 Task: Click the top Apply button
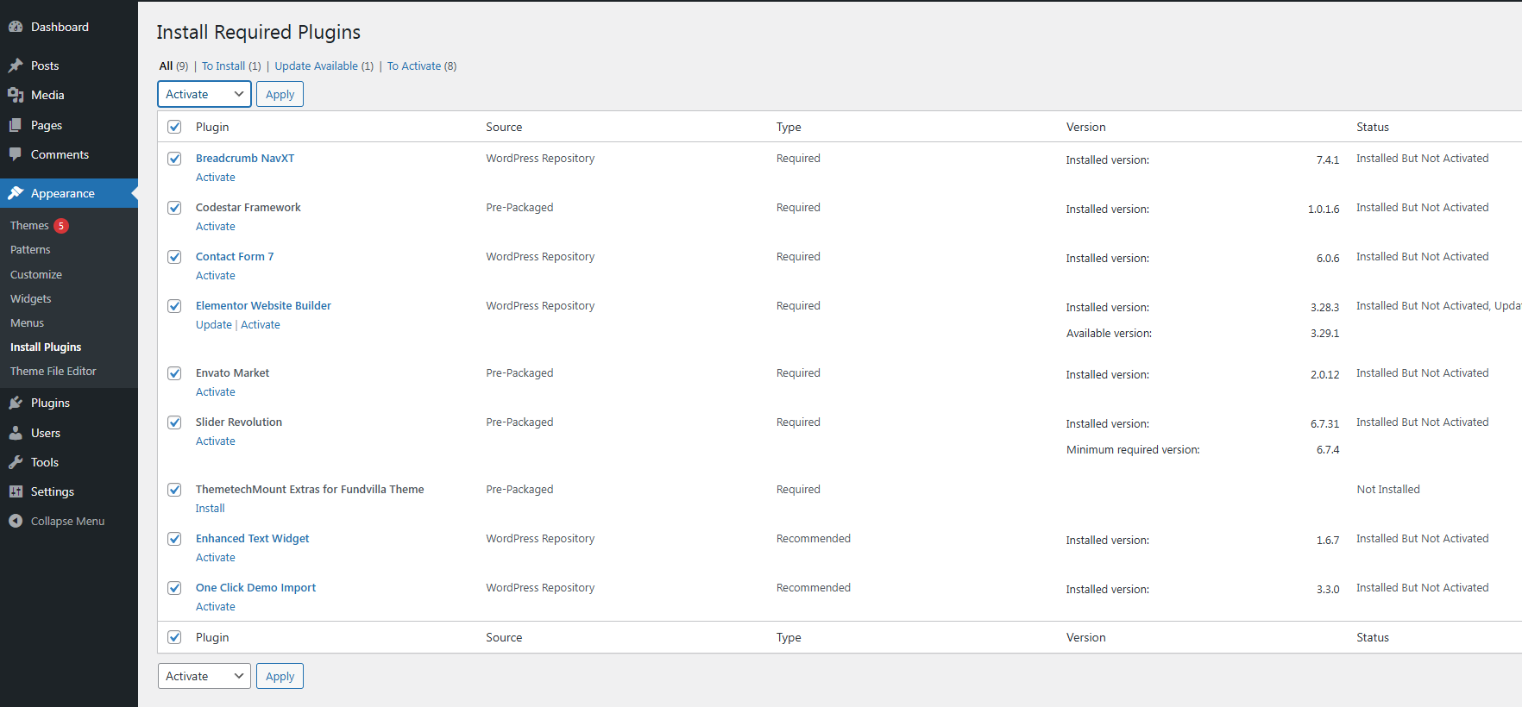(280, 94)
